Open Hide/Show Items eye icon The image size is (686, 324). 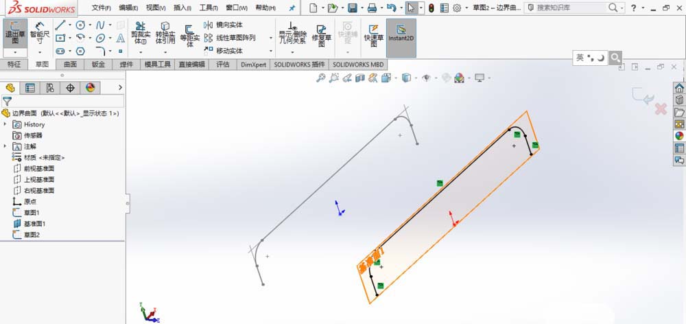tap(426, 78)
